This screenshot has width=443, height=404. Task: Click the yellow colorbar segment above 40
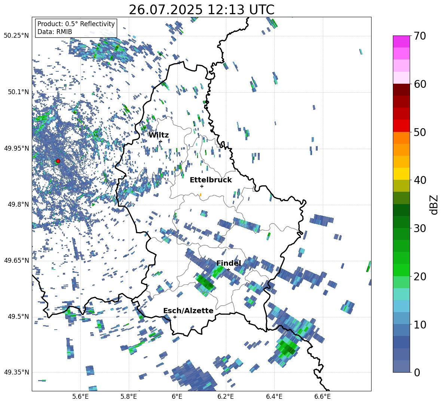coord(401,174)
